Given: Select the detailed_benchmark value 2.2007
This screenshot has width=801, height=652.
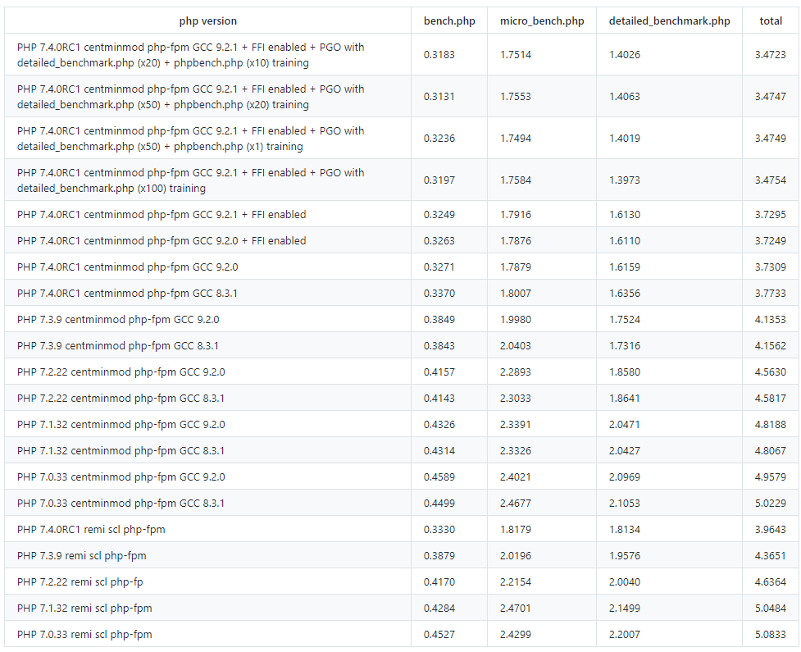Looking at the screenshot, I should click(x=624, y=634).
